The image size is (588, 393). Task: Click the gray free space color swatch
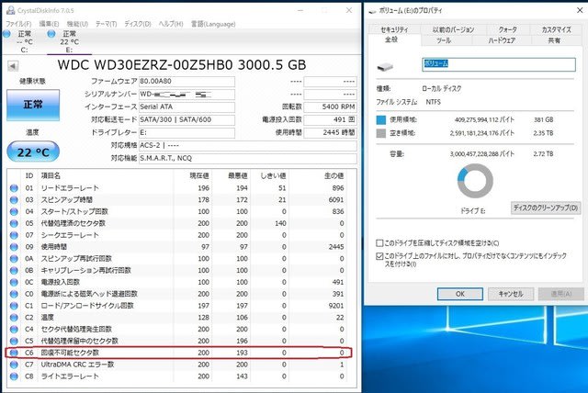[x=381, y=133]
